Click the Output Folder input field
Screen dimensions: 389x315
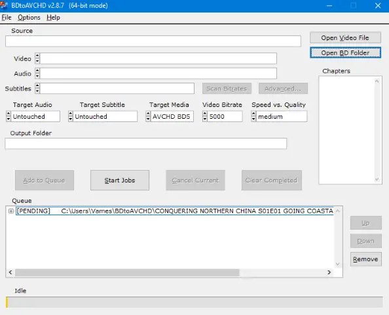click(146, 144)
